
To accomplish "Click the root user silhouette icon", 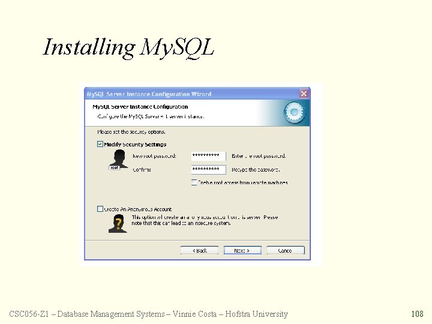I will point(119,160).
